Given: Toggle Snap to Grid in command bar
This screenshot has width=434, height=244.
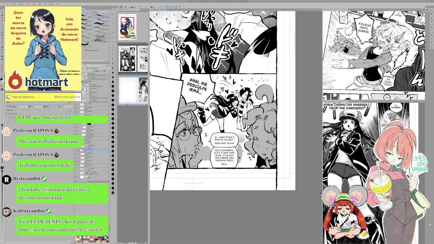Looking at the screenshot, I should click(172, 7).
